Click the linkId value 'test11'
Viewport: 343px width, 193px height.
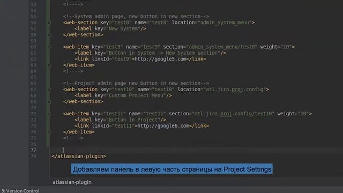(x=123, y=126)
